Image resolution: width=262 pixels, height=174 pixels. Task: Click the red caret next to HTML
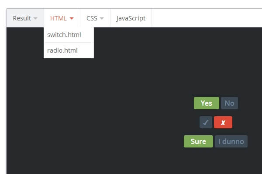tap(72, 18)
